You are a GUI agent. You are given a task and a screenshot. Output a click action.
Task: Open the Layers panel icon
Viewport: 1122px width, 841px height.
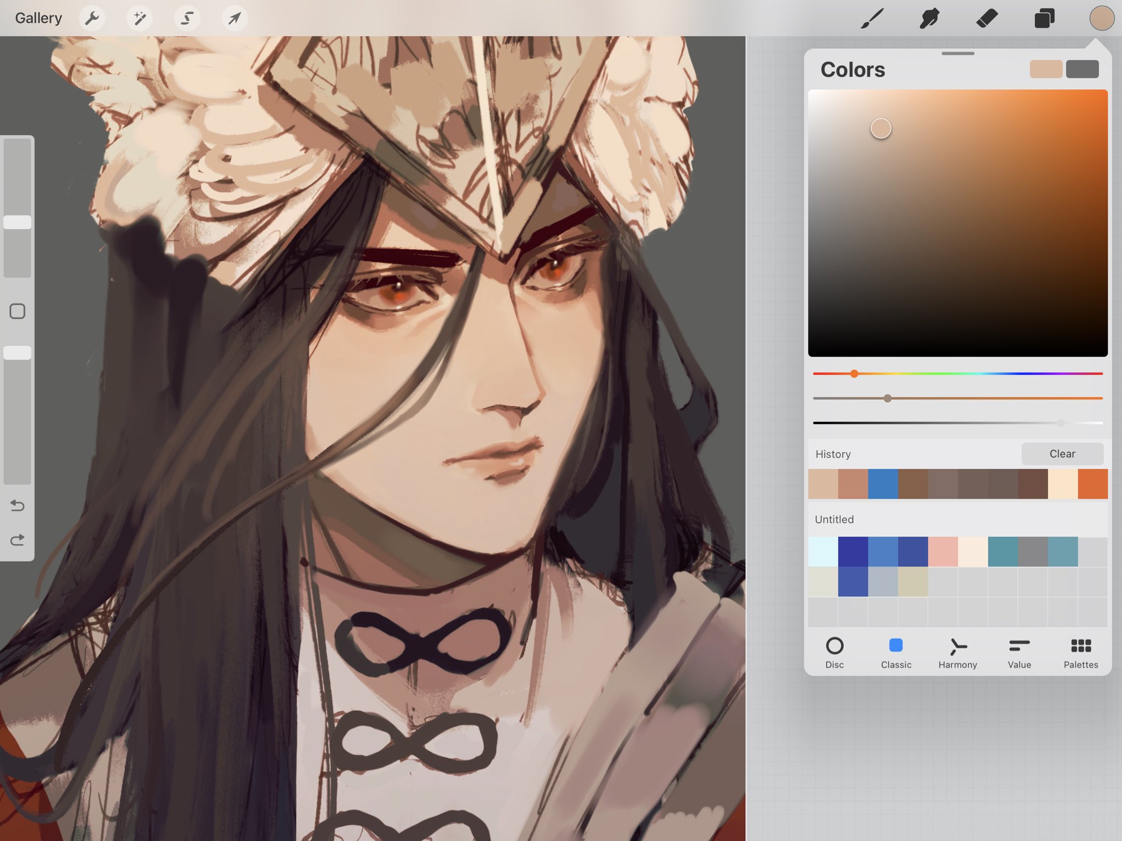pyautogui.click(x=1044, y=19)
